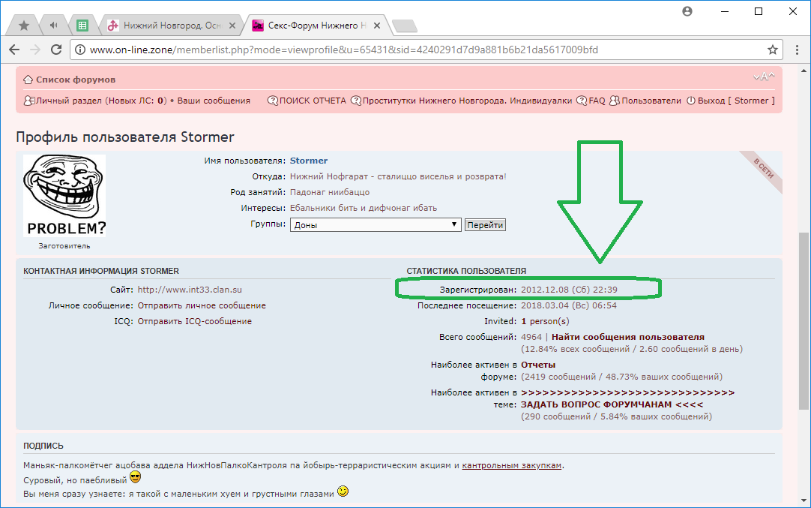This screenshot has height=508, width=811.
Task: Open ПОИСК ОТЧЕТА search link
Action: [313, 101]
